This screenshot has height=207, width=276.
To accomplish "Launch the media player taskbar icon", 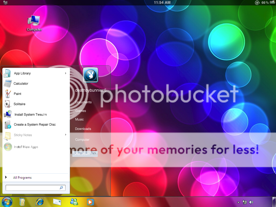I will pos(91,202).
